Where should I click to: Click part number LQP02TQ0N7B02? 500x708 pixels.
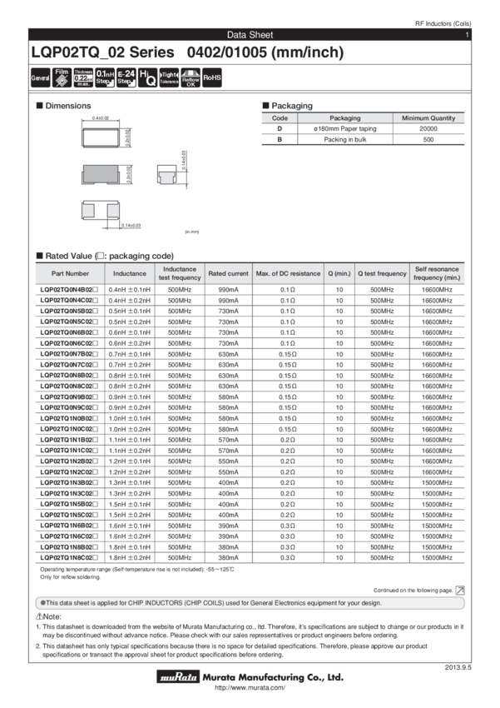tap(69, 354)
